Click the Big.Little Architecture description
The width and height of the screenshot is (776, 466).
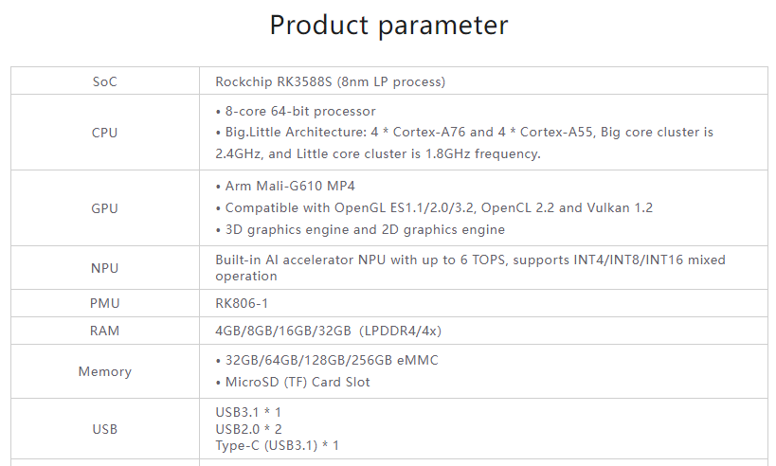[464, 143]
